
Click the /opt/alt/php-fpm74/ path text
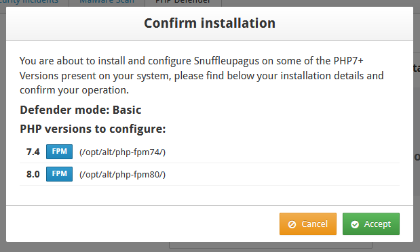[122, 152]
